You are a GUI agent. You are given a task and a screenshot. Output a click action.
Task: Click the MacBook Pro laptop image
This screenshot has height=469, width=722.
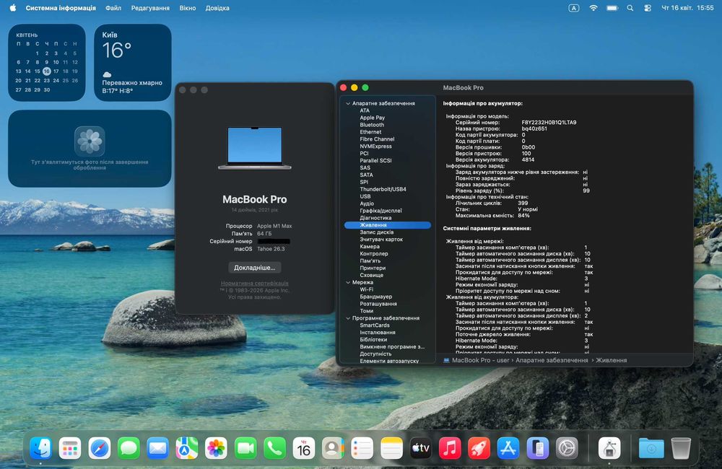(255, 148)
